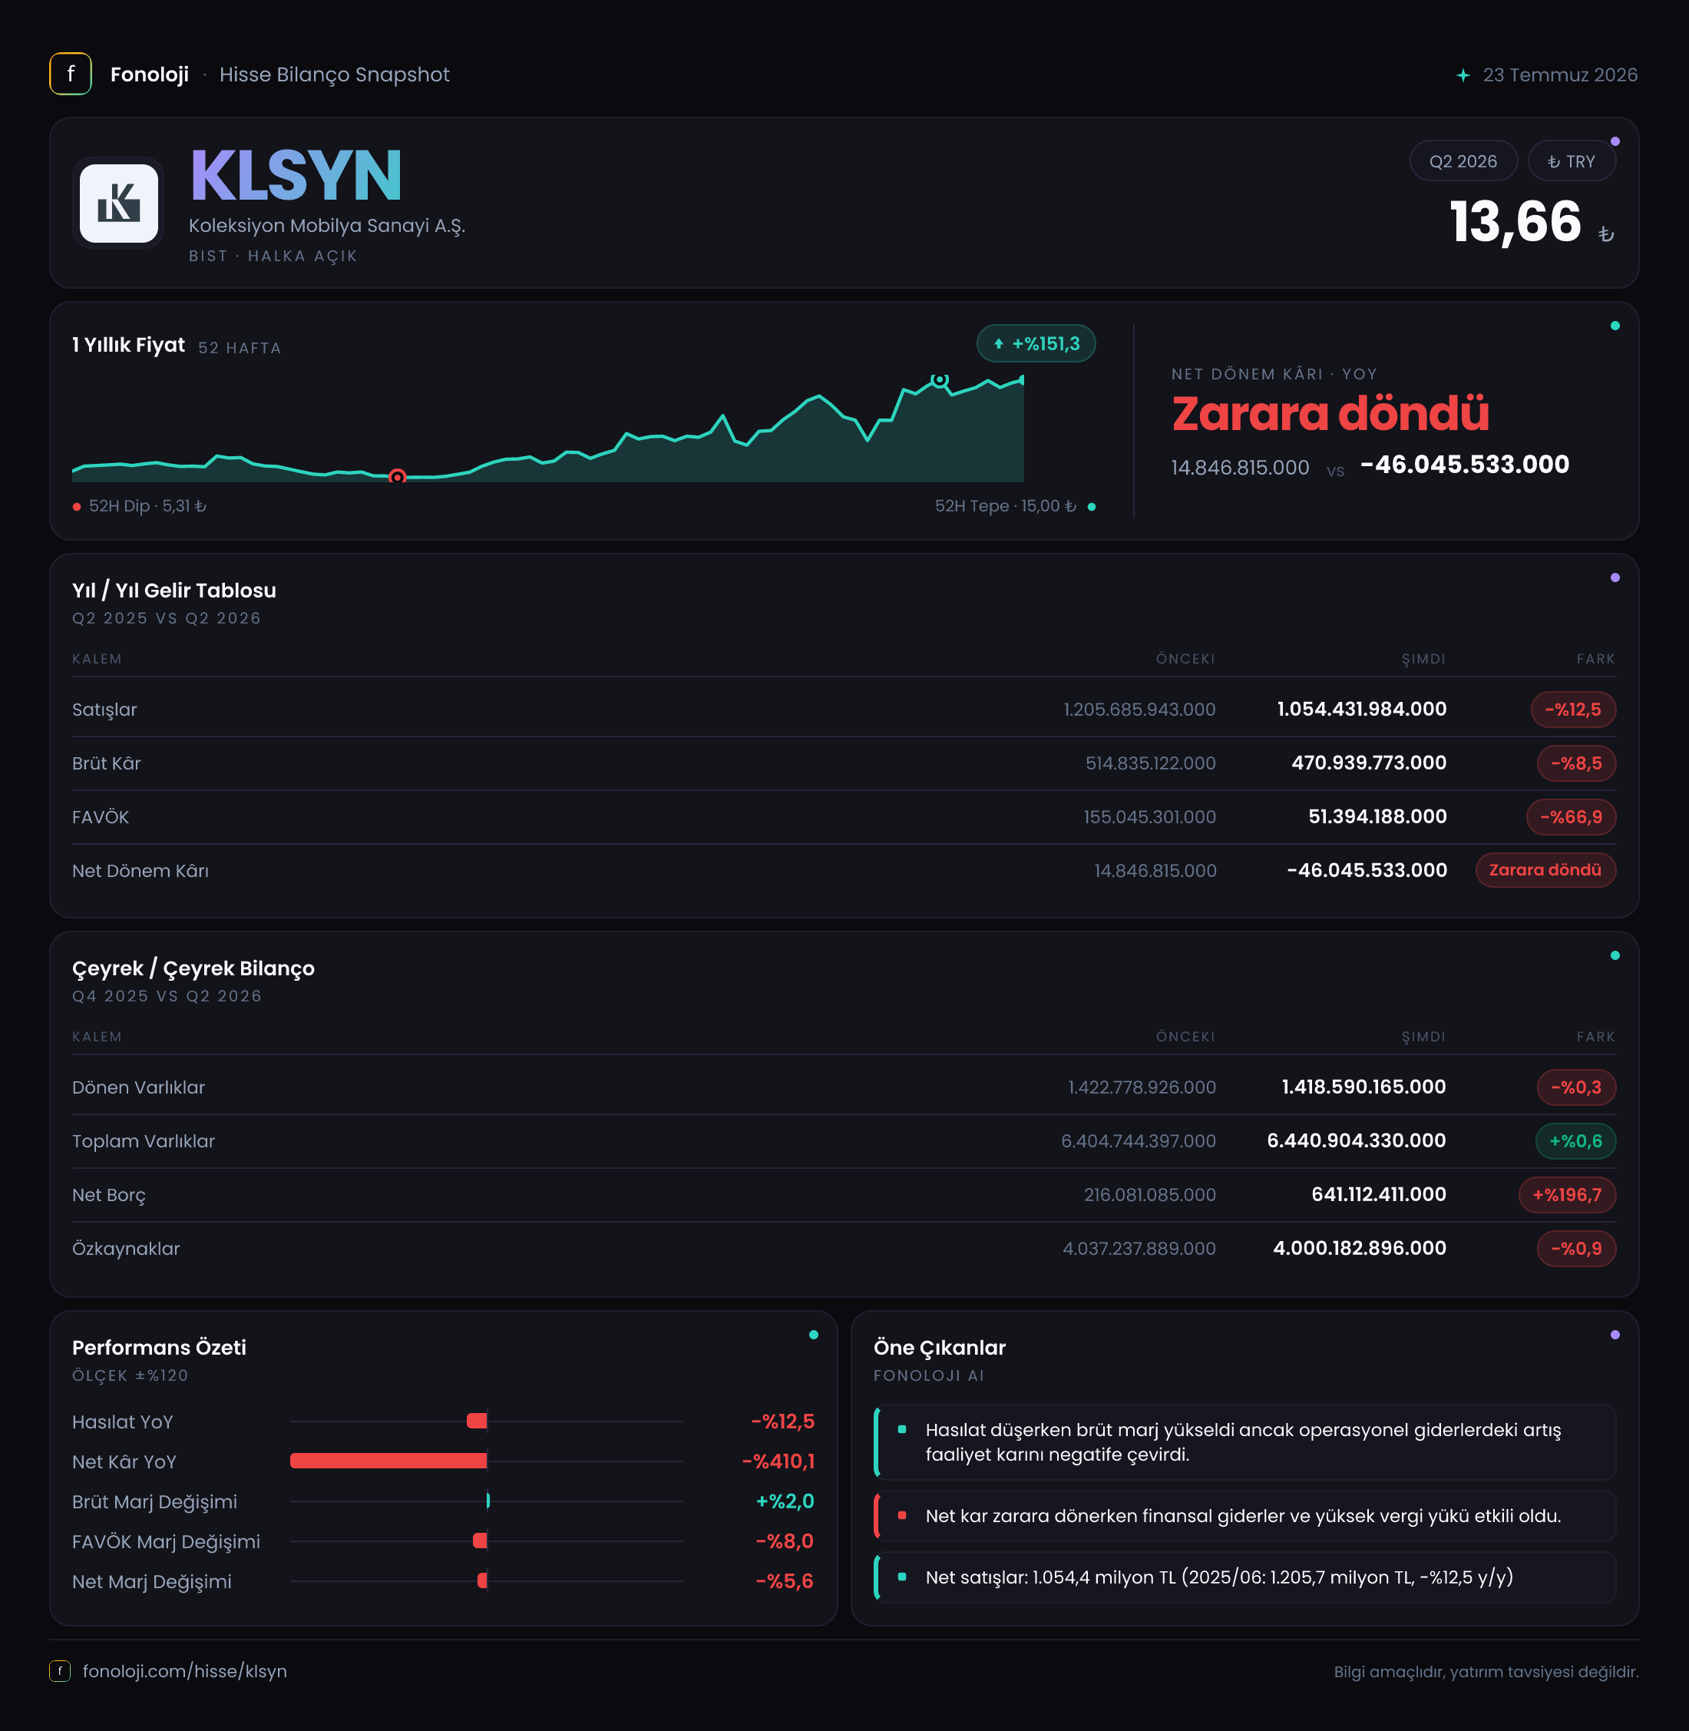1689x1731 pixels.
Task: Click the purple dot on KLSYN card corner
Action: 1615,141
